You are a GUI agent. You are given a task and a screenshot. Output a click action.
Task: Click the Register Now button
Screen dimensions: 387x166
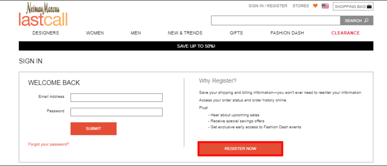coord(240,149)
